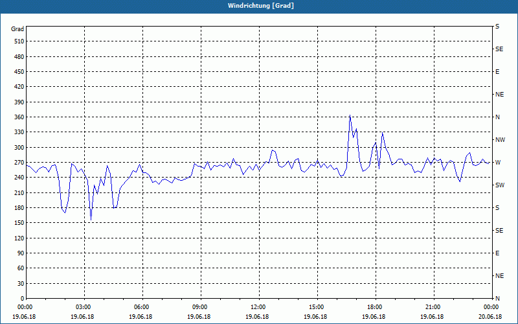The image size is (518, 324).
Task: Click the 480 value on the y-axis
Action: [x=19, y=57]
